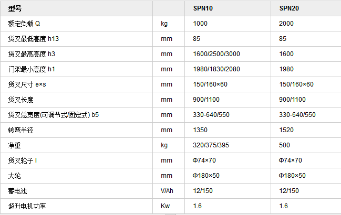
Task: Select the SPN20 column header
Action: pyautogui.click(x=289, y=8)
